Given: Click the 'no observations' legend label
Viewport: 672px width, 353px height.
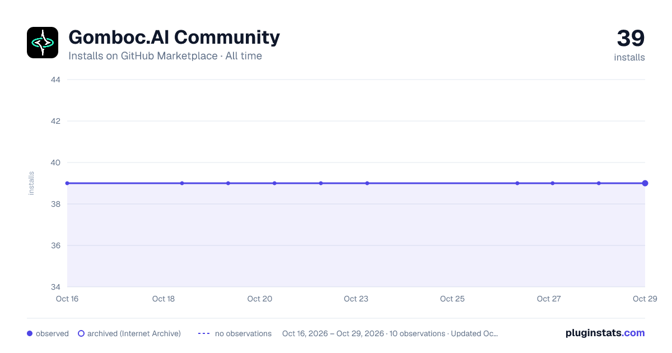Looking at the screenshot, I should coord(243,333).
